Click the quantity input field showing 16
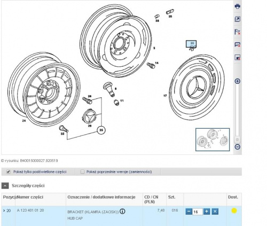This screenshot has height=226, width=267. 198,212
